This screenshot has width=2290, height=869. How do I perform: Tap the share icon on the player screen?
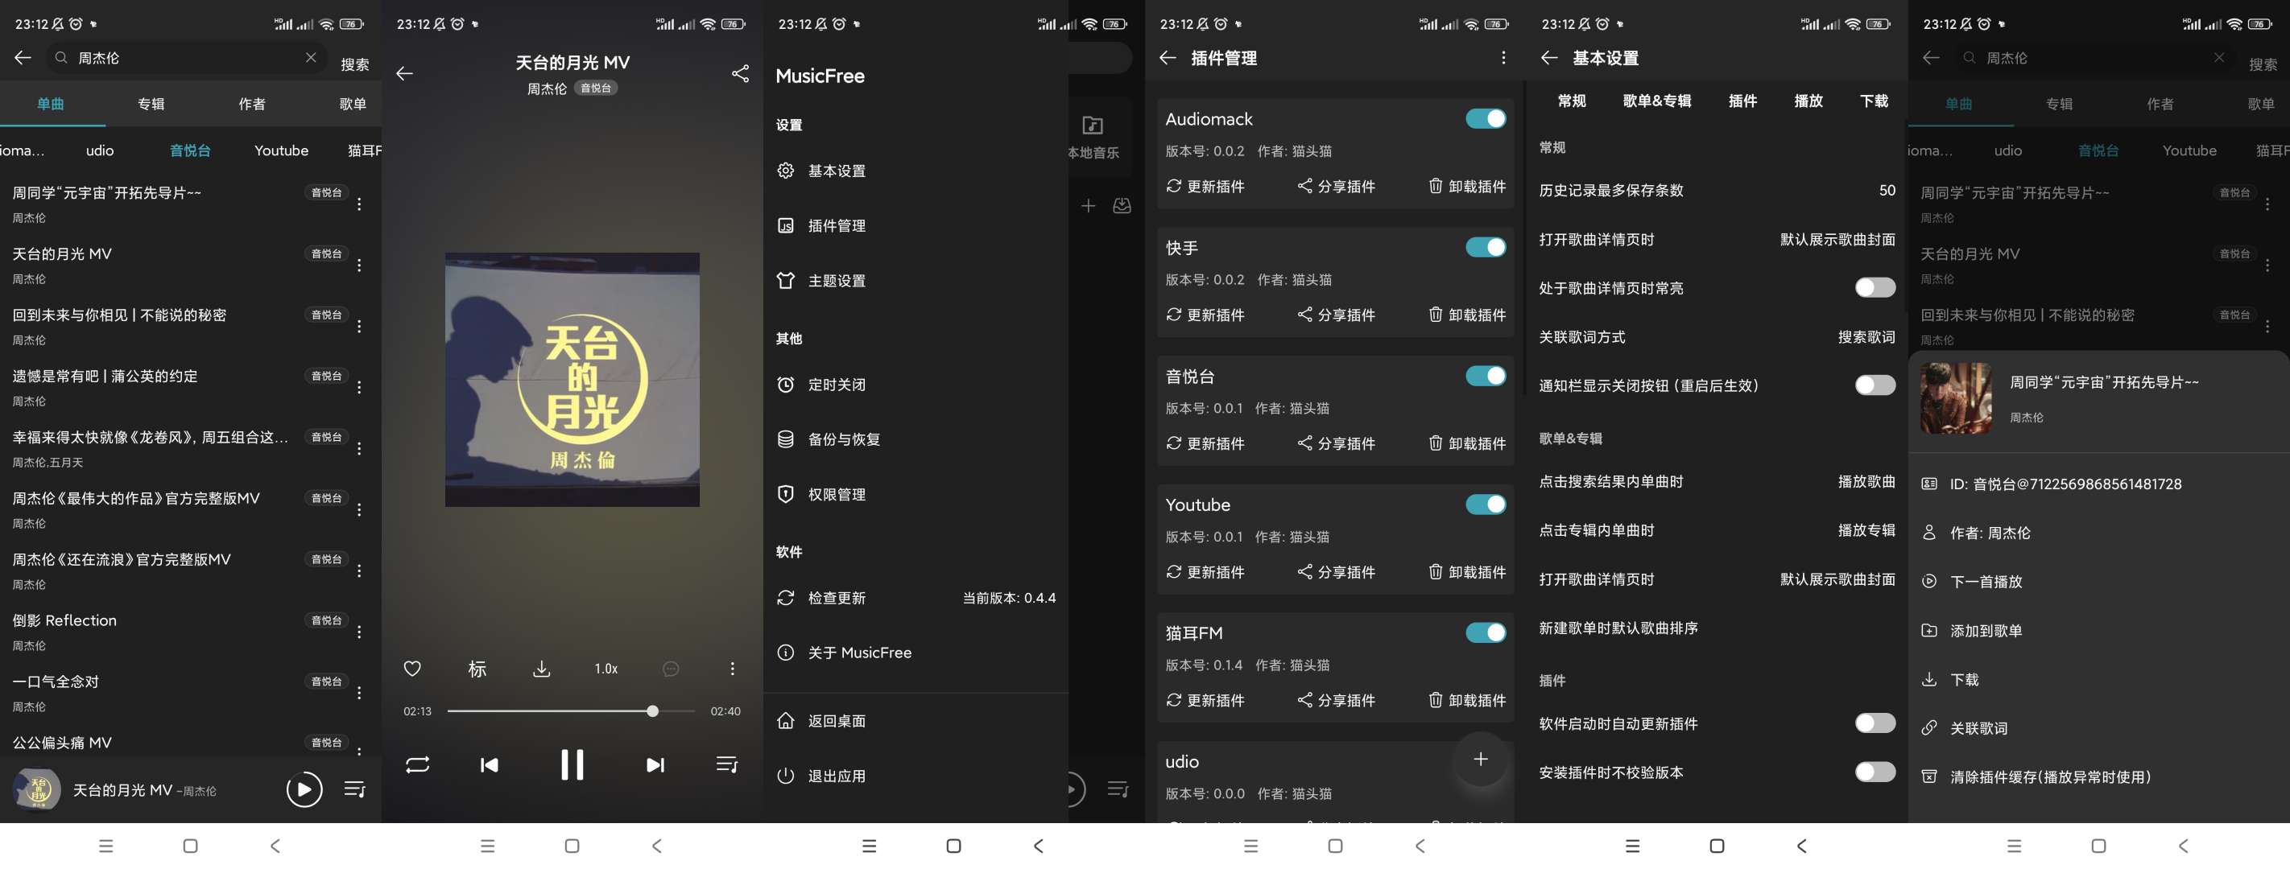[740, 73]
